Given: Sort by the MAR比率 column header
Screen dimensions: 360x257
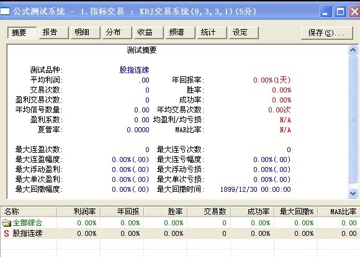Looking at the screenshot, I should click(x=339, y=211).
